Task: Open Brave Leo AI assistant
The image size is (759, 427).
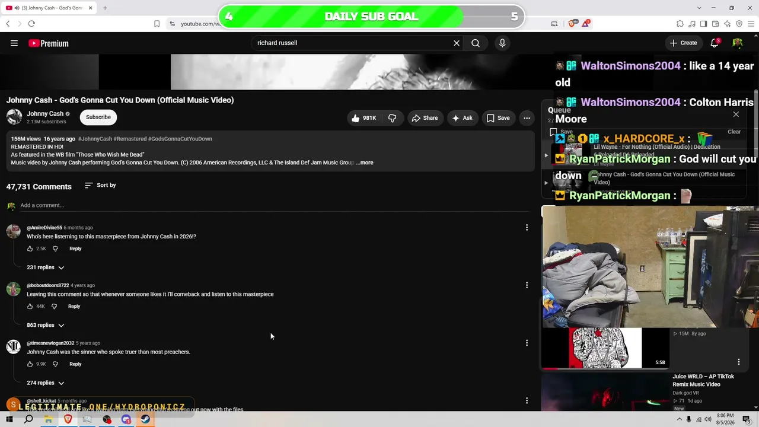Action: (728, 24)
